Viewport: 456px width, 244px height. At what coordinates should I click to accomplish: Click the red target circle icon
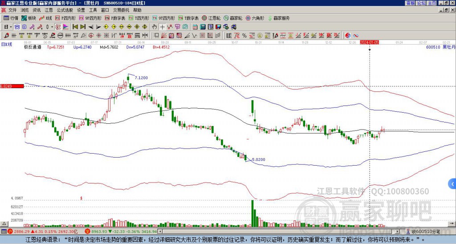pyautogui.click(x=91, y=36)
